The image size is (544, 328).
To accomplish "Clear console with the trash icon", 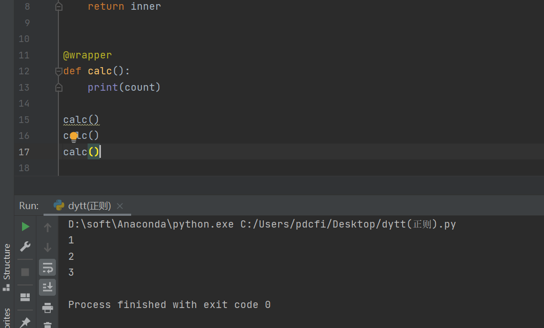I will point(48,325).
